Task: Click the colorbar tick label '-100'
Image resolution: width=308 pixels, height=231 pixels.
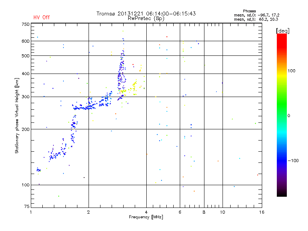Action: [293, 161]
